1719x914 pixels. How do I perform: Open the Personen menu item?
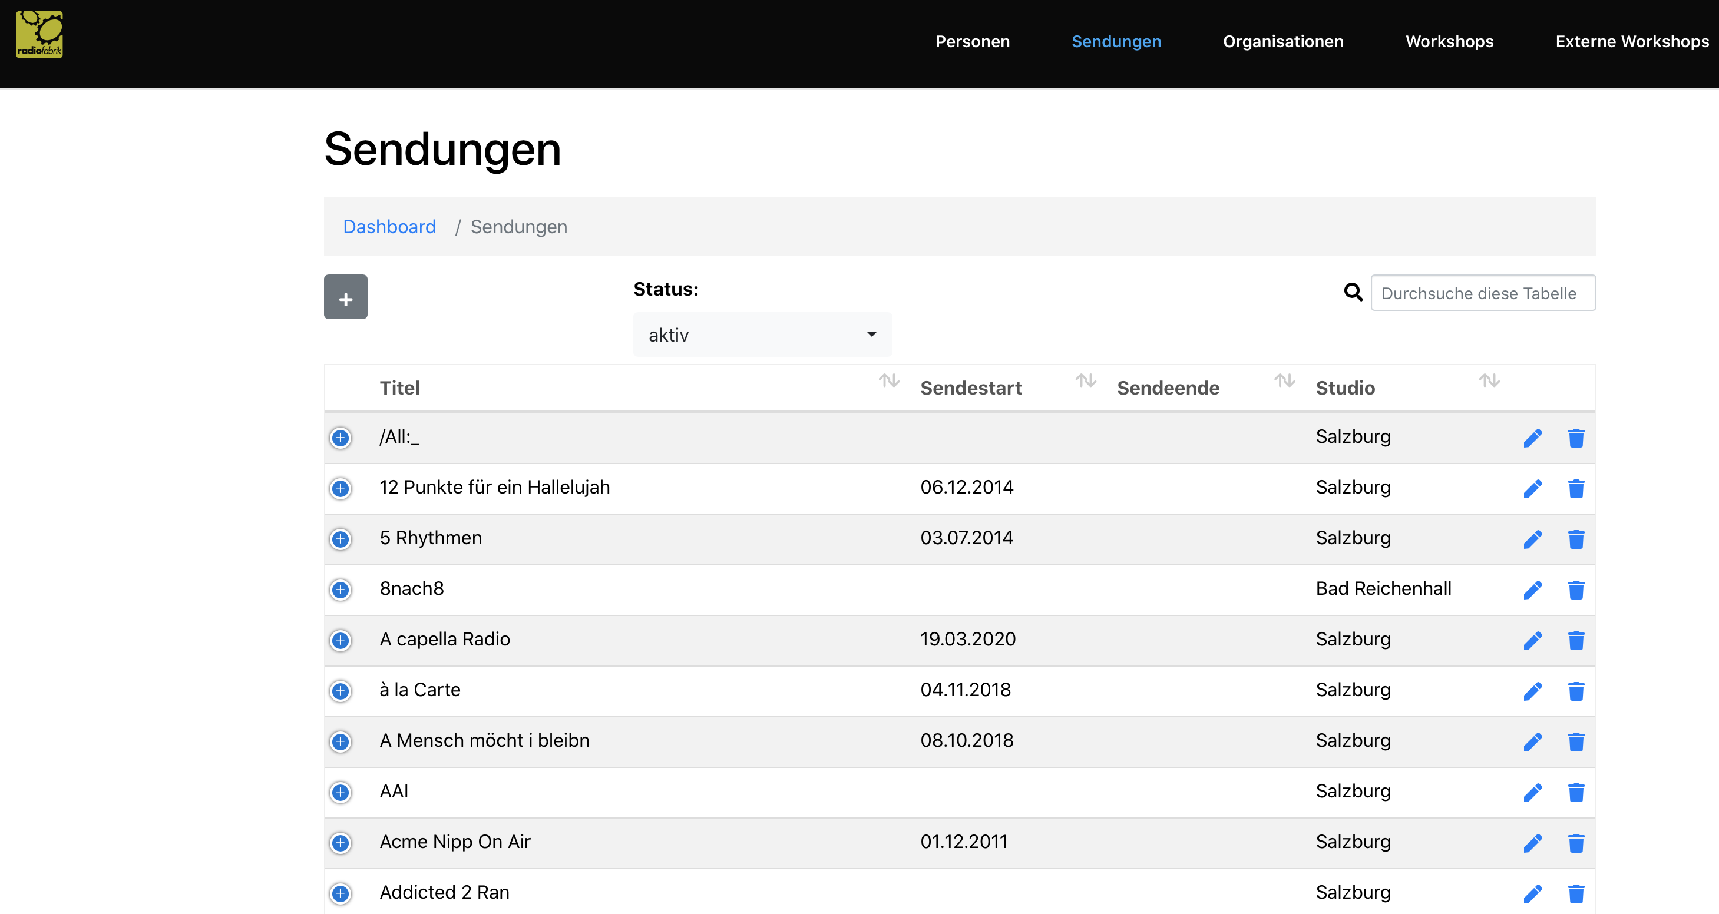click(x=972, y=41)
